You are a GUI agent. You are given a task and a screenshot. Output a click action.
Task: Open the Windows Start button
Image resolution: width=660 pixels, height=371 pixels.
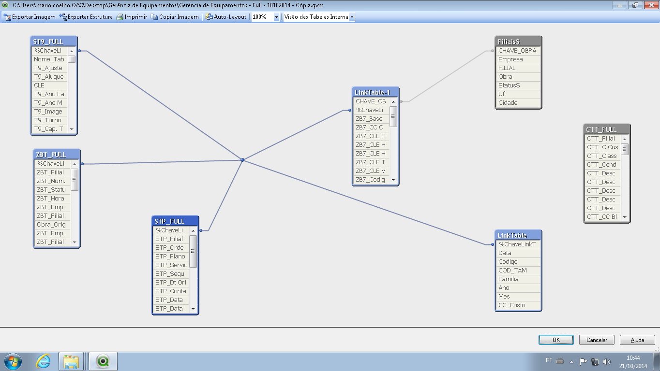coord(12,361)
